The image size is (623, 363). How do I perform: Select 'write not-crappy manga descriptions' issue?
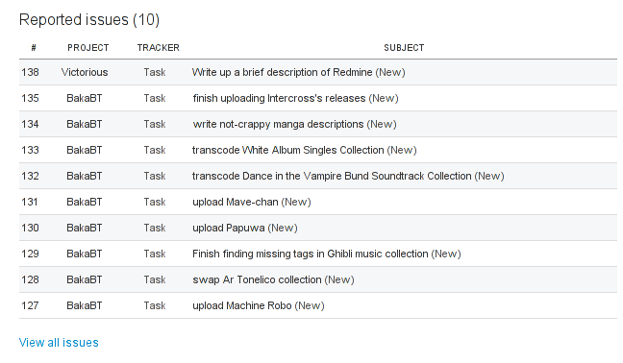tap(278, 124)
